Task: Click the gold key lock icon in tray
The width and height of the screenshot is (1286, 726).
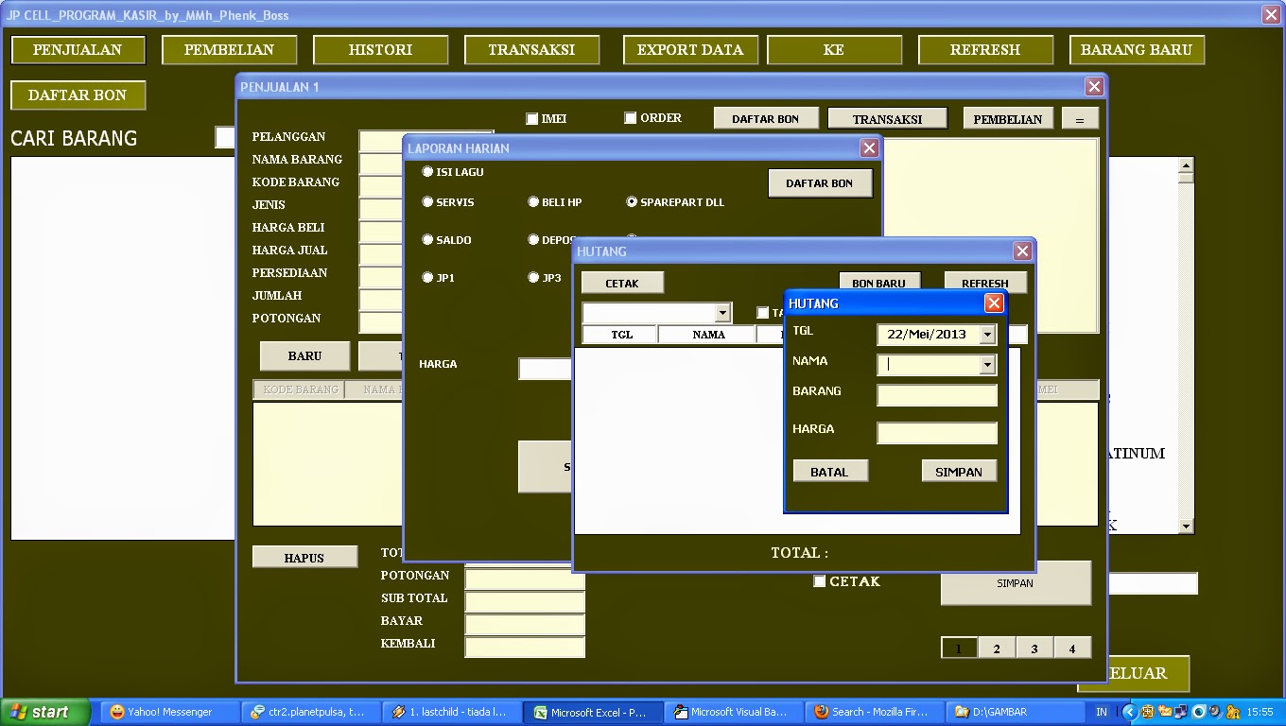Action: tap(1232, 712)
